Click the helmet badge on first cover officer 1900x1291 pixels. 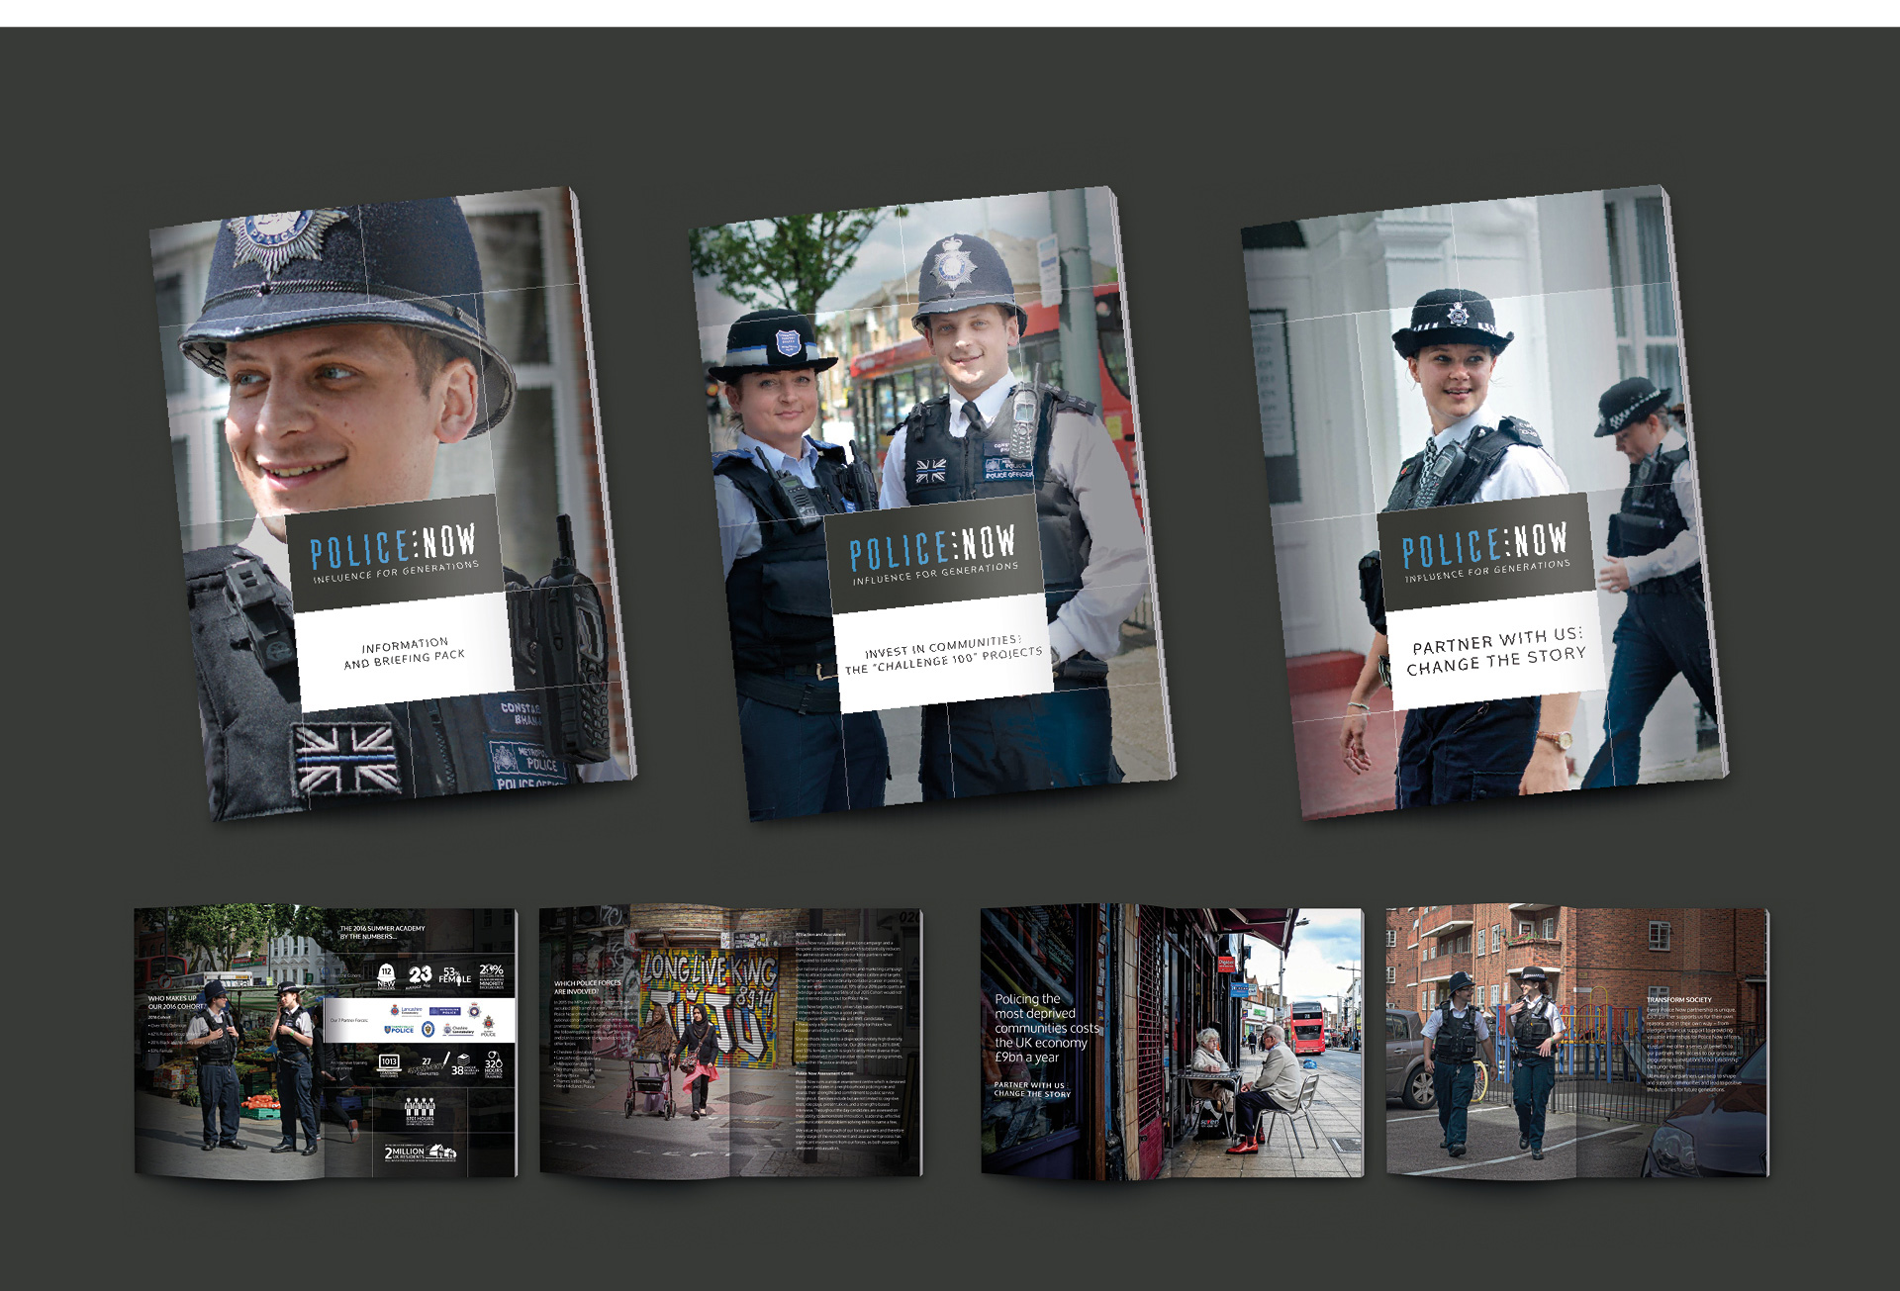coord(278,237)
